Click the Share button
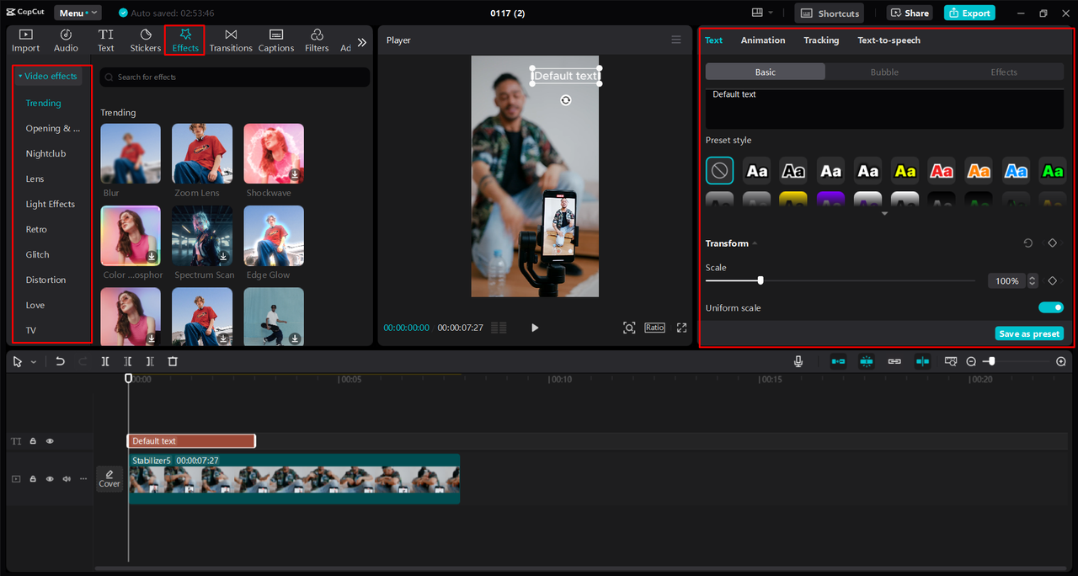This screenshot has height=576, width=1078. (909, 13)
